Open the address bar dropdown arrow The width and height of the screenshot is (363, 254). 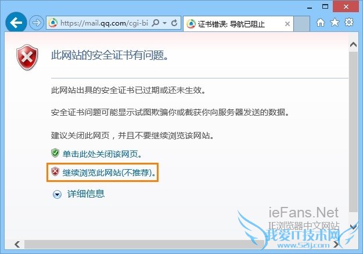pyautogui.click(x=165, y=23)
